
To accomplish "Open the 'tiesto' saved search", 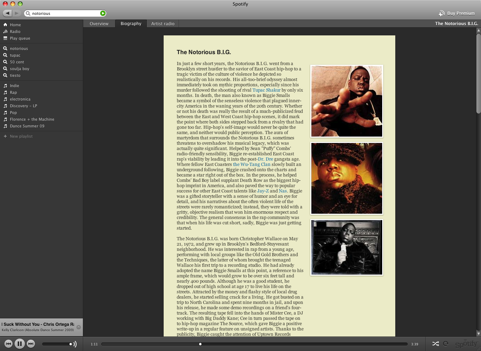I will (x=41, y=75).
